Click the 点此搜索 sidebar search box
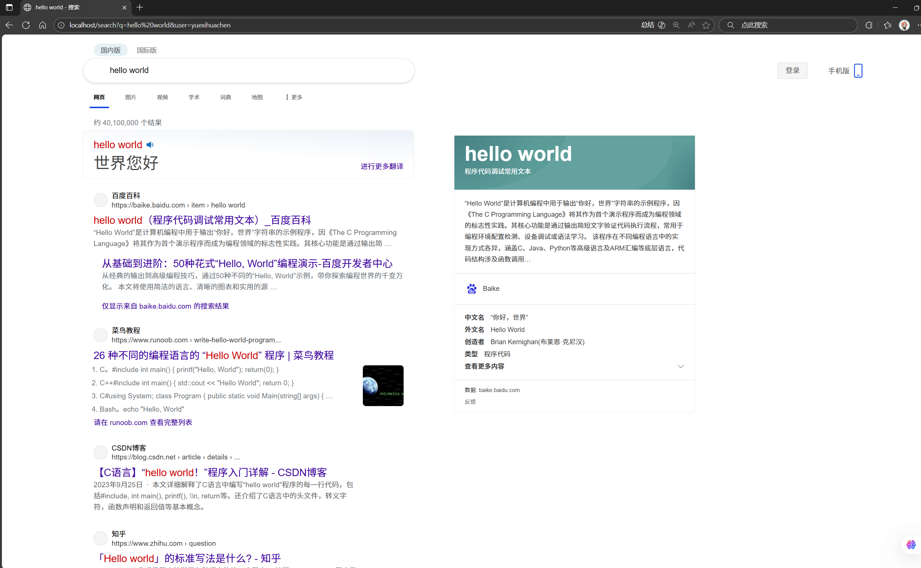 tap(788, 25)
